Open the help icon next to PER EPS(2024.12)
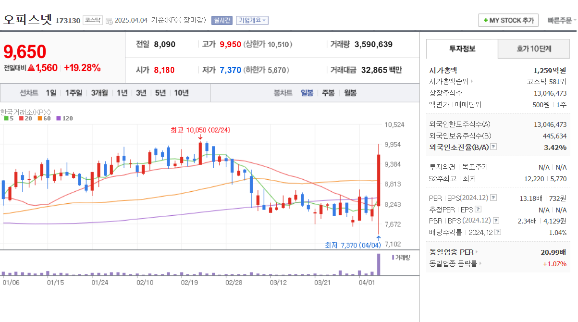This screenshot has width=578, height=322. tap(493, 198)
